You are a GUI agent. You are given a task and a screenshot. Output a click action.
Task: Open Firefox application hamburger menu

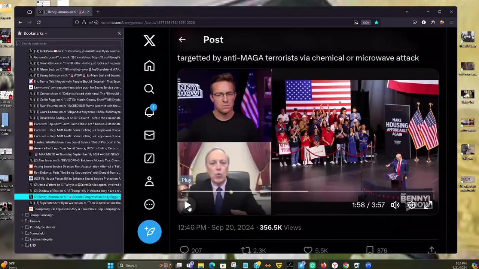451,22
